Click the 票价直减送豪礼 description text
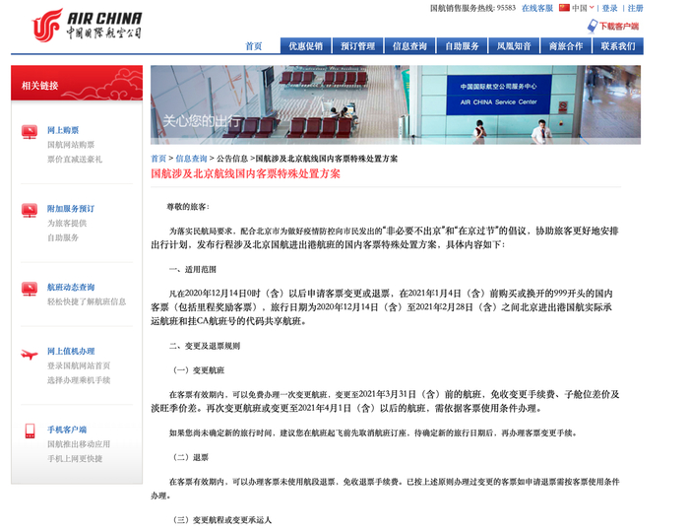Screen dimensions: 689x531 (75, 160)
